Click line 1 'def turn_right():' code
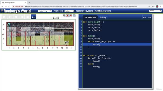The width and height of the screenshot is (163, 91). click(93, 22)
